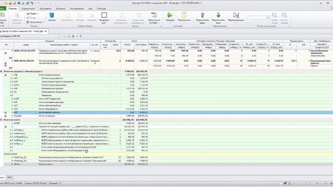Collapse 'Итого прямые затраты' row expander

6,75
